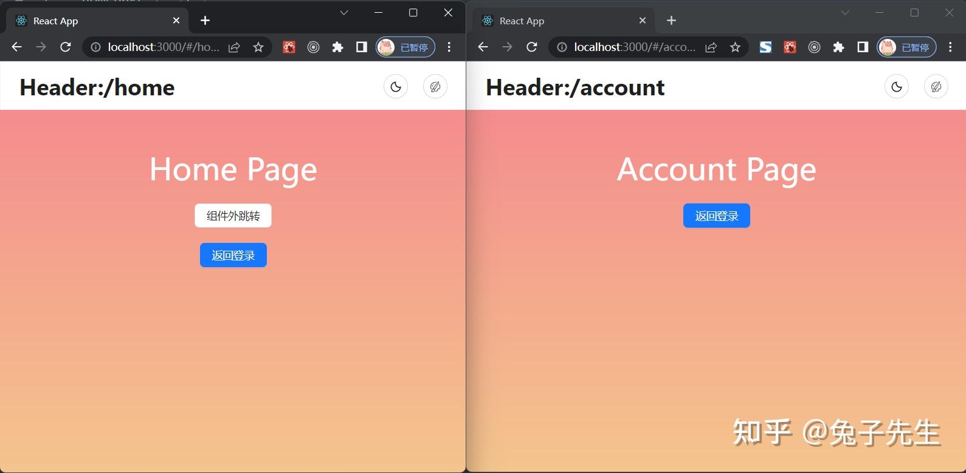Open 已暂停 profile button in account window

[x=906, y=47]
